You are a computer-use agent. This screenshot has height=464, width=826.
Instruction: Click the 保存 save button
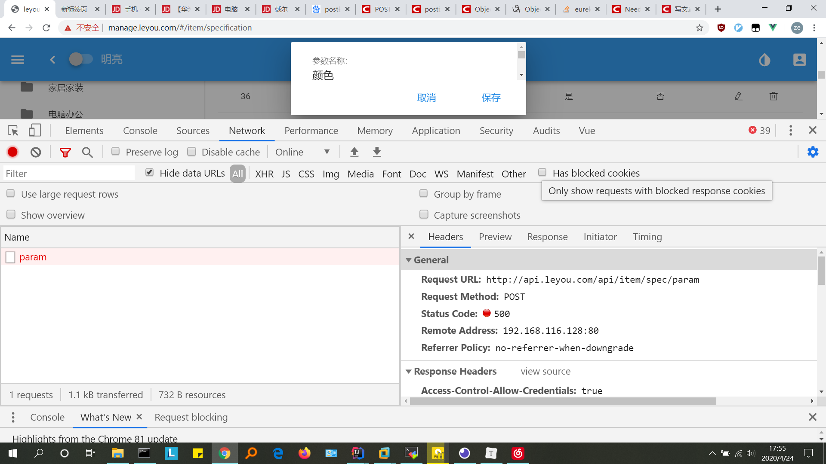(491, 98)
